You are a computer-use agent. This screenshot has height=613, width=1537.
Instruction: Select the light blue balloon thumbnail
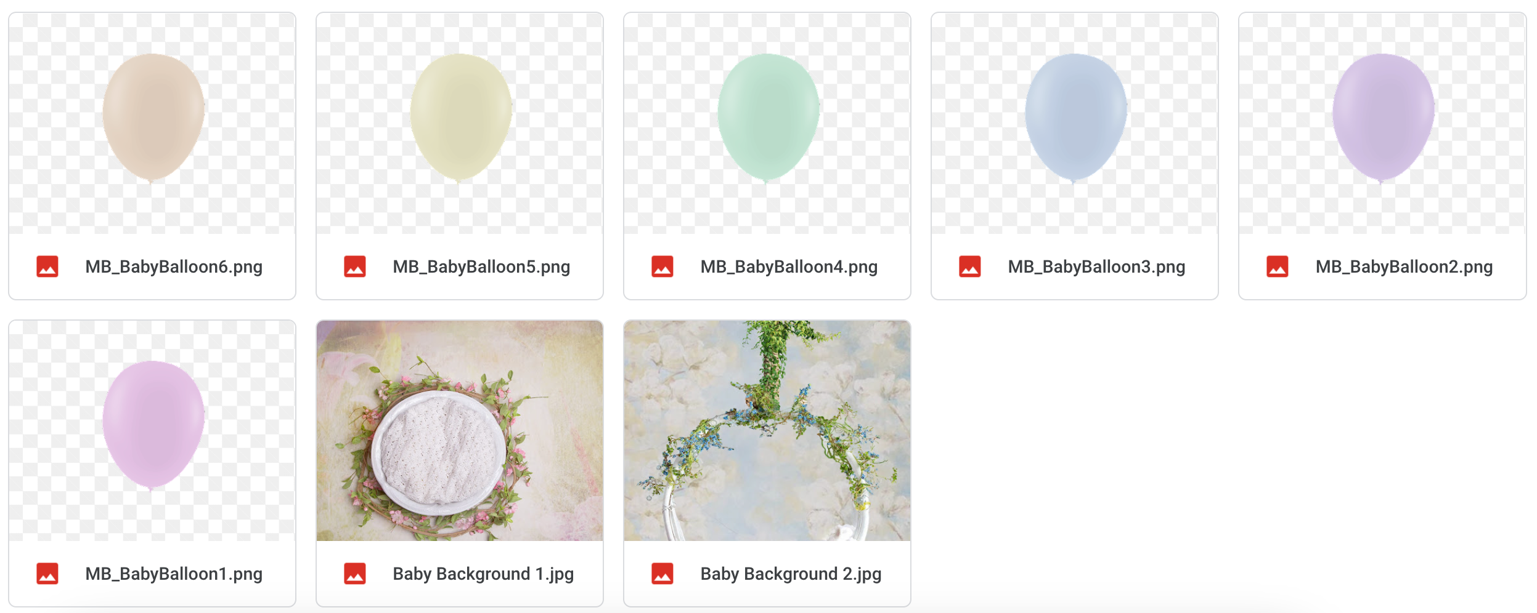(x=1075, y=123)
